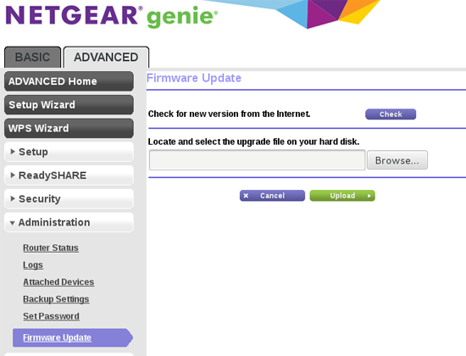Click Check for new firmware version

[x=391, y=114]
